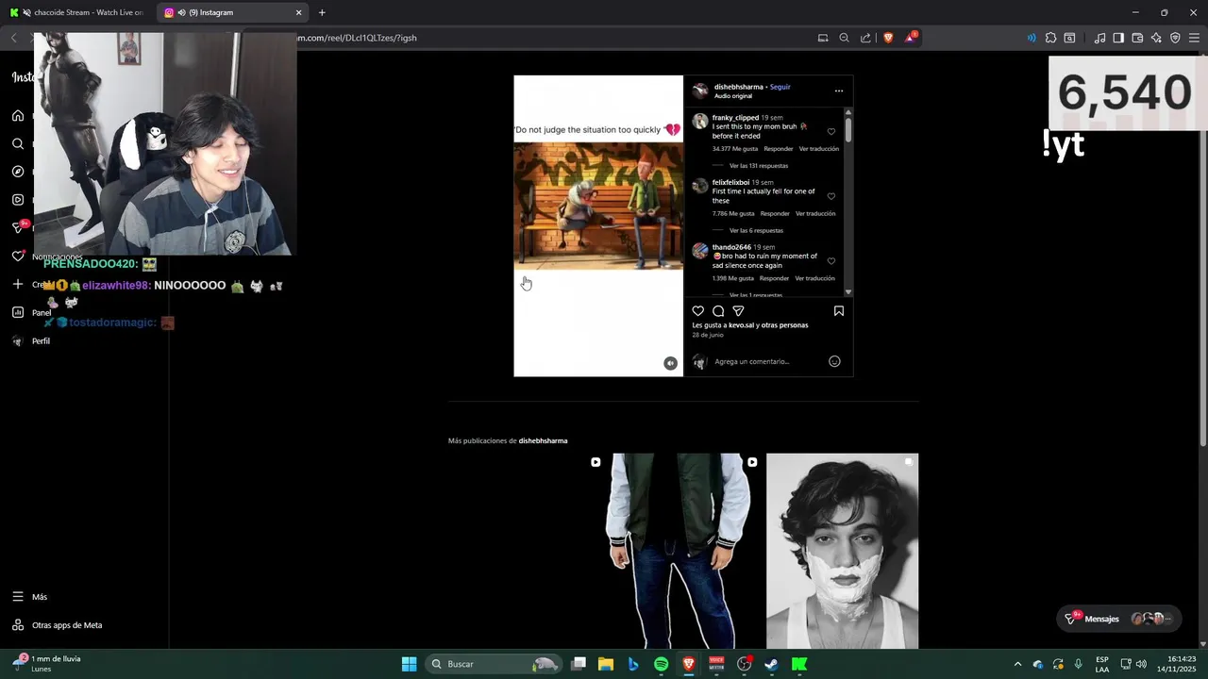Screen dimensions: 1208x679
Task: Unmute the reel with the speaker button
Action: pyautogui.click(x=670, y=363)
